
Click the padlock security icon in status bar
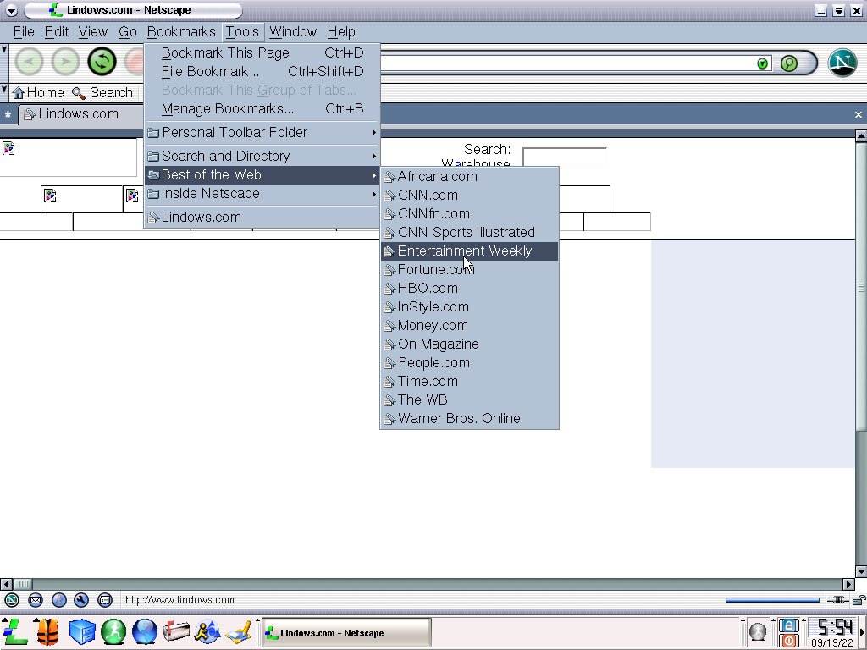[858, 600]
